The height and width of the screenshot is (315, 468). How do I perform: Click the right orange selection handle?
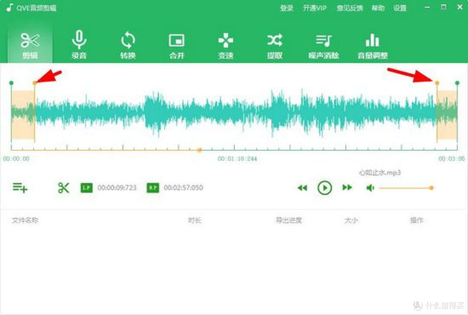[437, 83]
